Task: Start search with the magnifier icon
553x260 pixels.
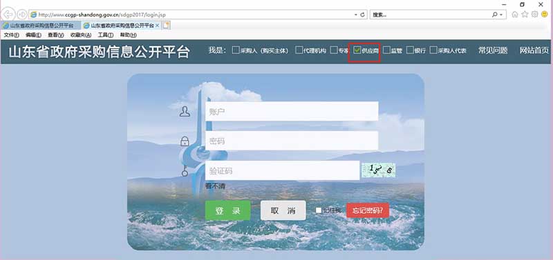Action: click(494, 14)
